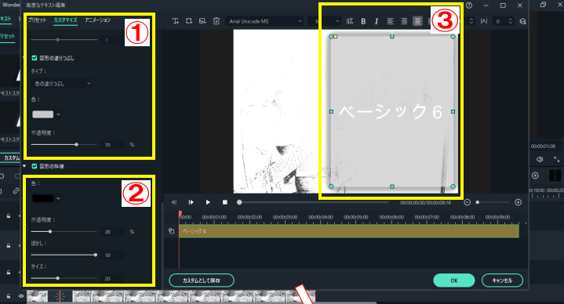The height and width of the screenshot is (304, 564).
Task: Toggle italic text formatting
Action: (x=377, y=22)
